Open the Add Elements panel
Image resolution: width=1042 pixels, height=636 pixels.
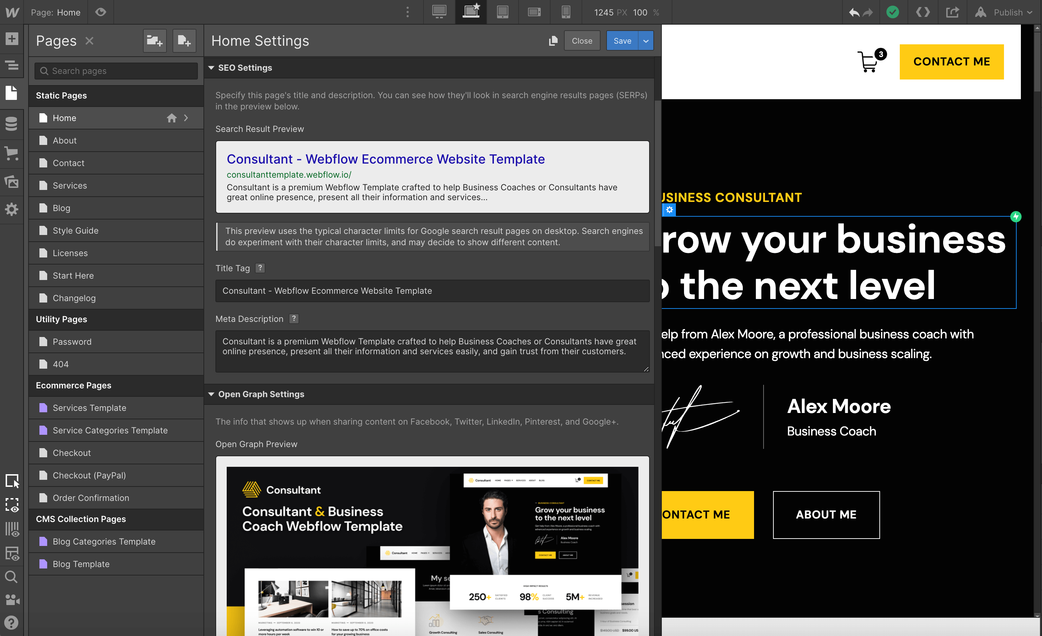point(11,39)
